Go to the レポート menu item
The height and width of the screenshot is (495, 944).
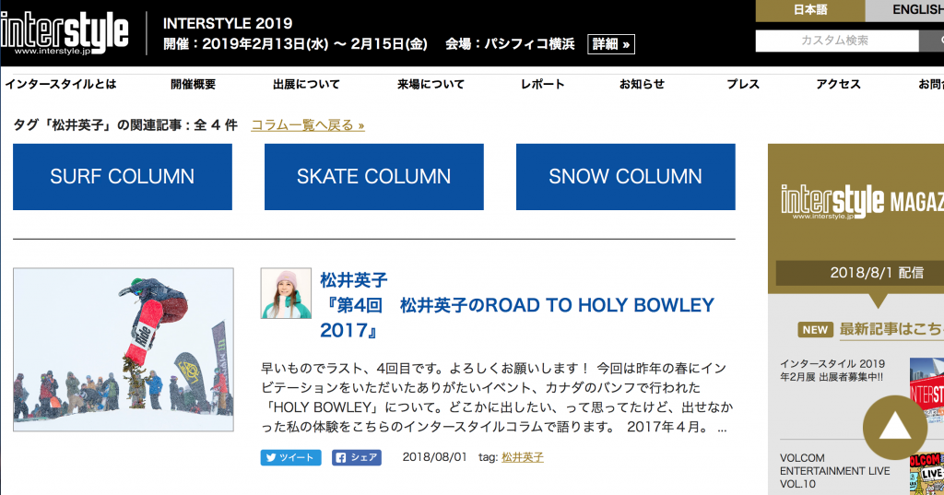coord(542,84)
